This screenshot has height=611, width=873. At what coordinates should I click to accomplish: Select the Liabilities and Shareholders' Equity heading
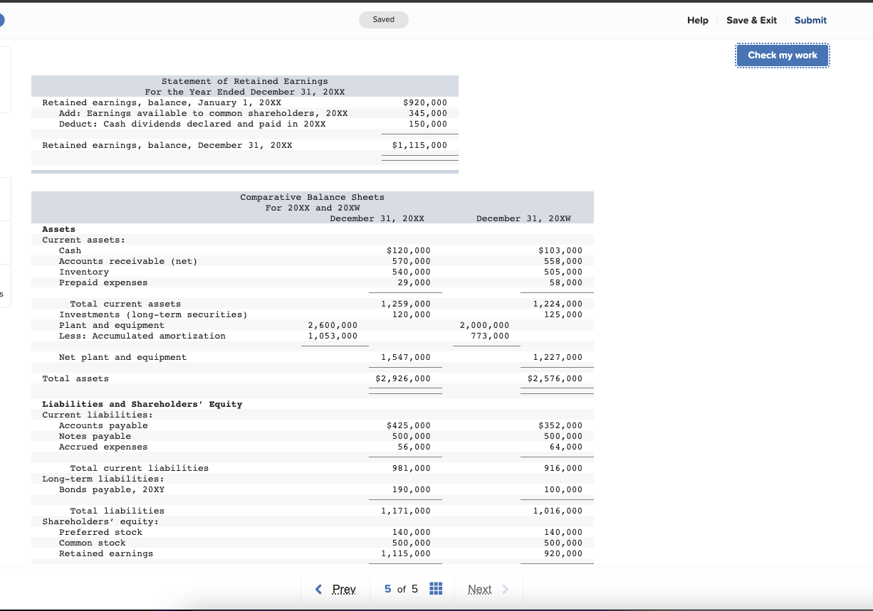142,404
